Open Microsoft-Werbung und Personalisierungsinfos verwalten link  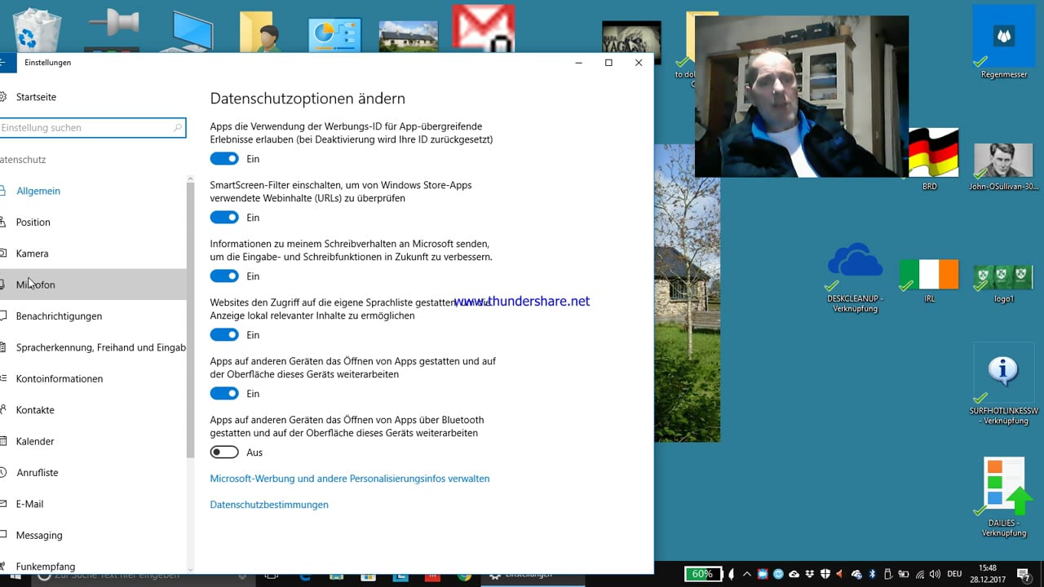coord(350,479)
